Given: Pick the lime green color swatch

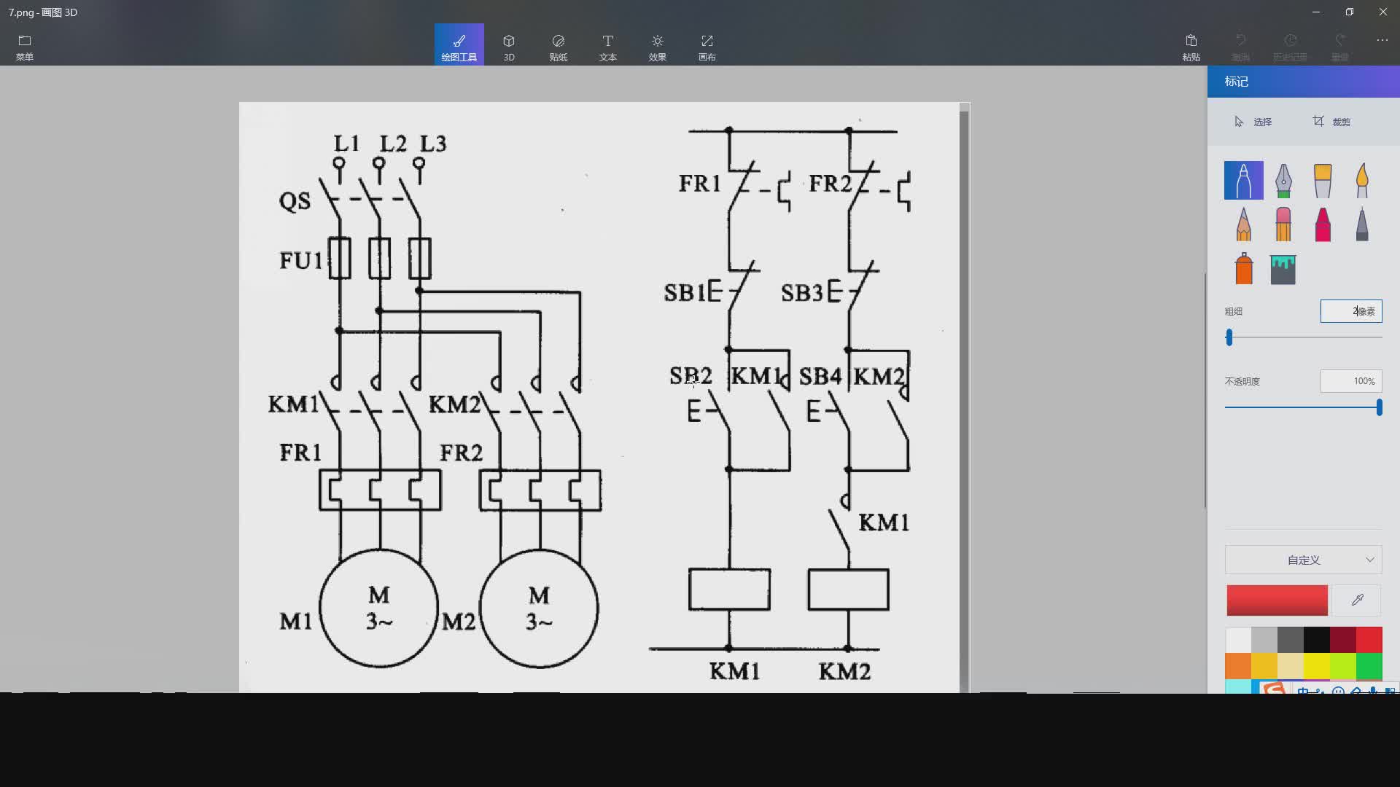Looking at the screenshot, I should 1343,666.
